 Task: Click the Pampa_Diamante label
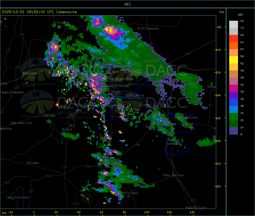[12, 92]
